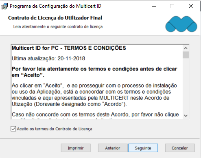
Task: Minimize the Multicert ID setup window
Action: (154, 6)
